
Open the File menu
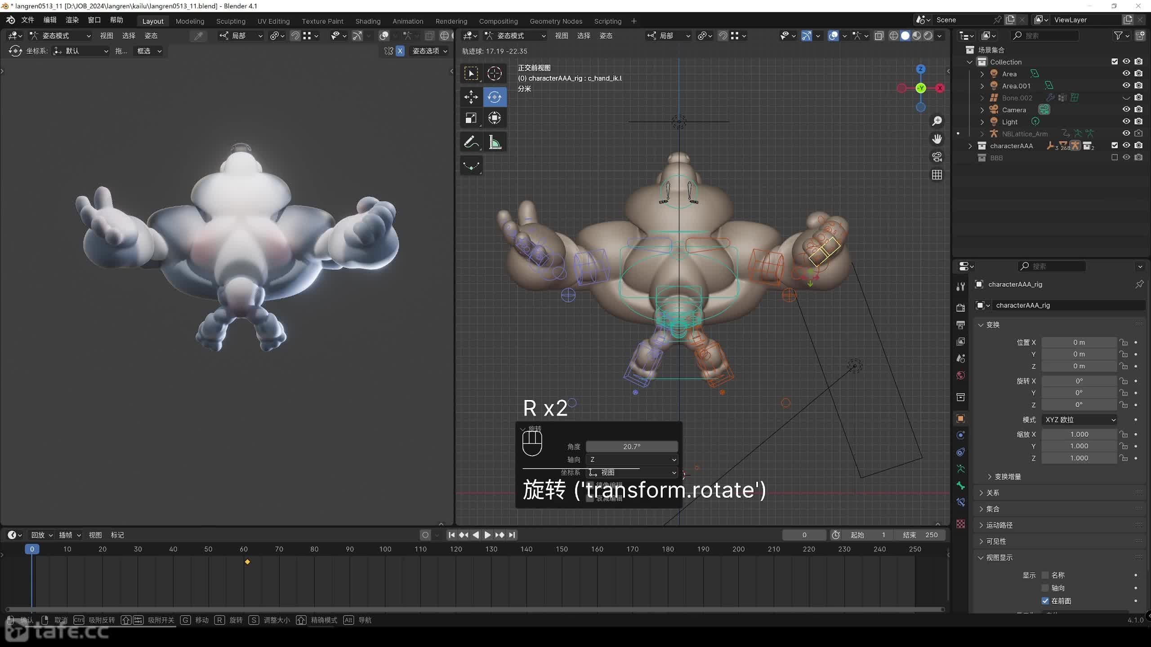(27, 20)
